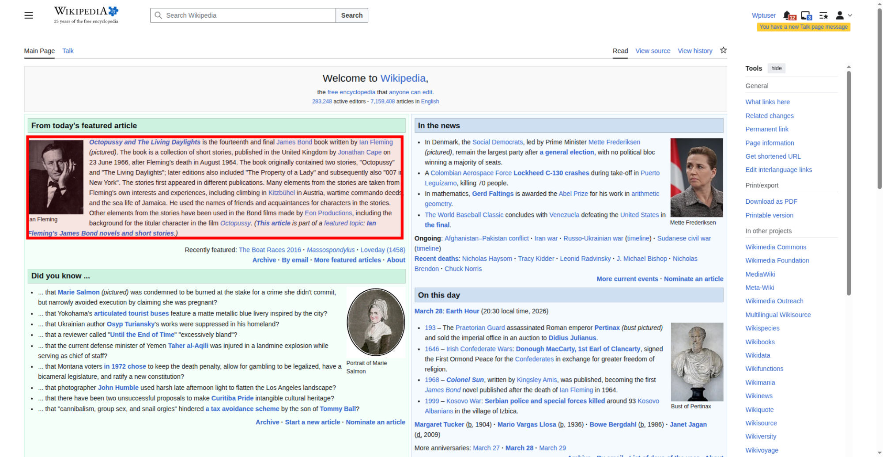The image size is (883, 457).
Task: Open the Wptuser profile link
Action: 763,15
